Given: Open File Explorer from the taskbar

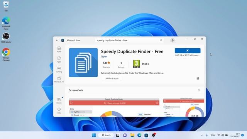Looking at the screenshot, I should click(132, 135).
